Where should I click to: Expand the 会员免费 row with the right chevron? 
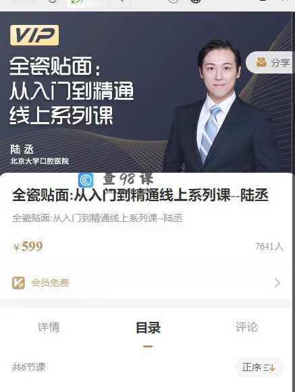pyautogui.click(x=277, y=283)
